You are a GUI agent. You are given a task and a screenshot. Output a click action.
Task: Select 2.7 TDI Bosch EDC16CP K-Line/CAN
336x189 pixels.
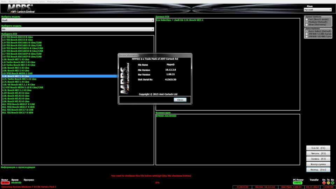(x=22, y=54)
